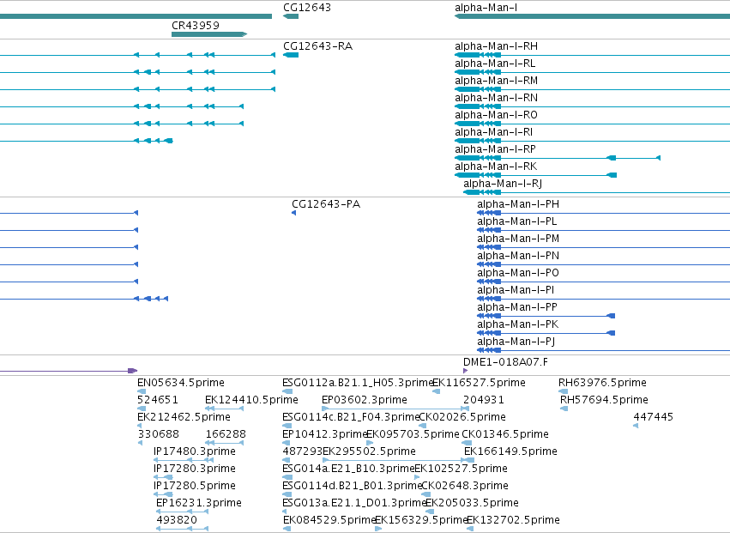This screenshot has width=730, height=533.
Task: Select EST CK01346.5prime
Action: 505,434
